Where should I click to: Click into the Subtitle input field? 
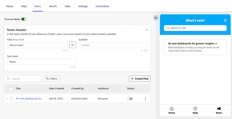coord(113,45)
